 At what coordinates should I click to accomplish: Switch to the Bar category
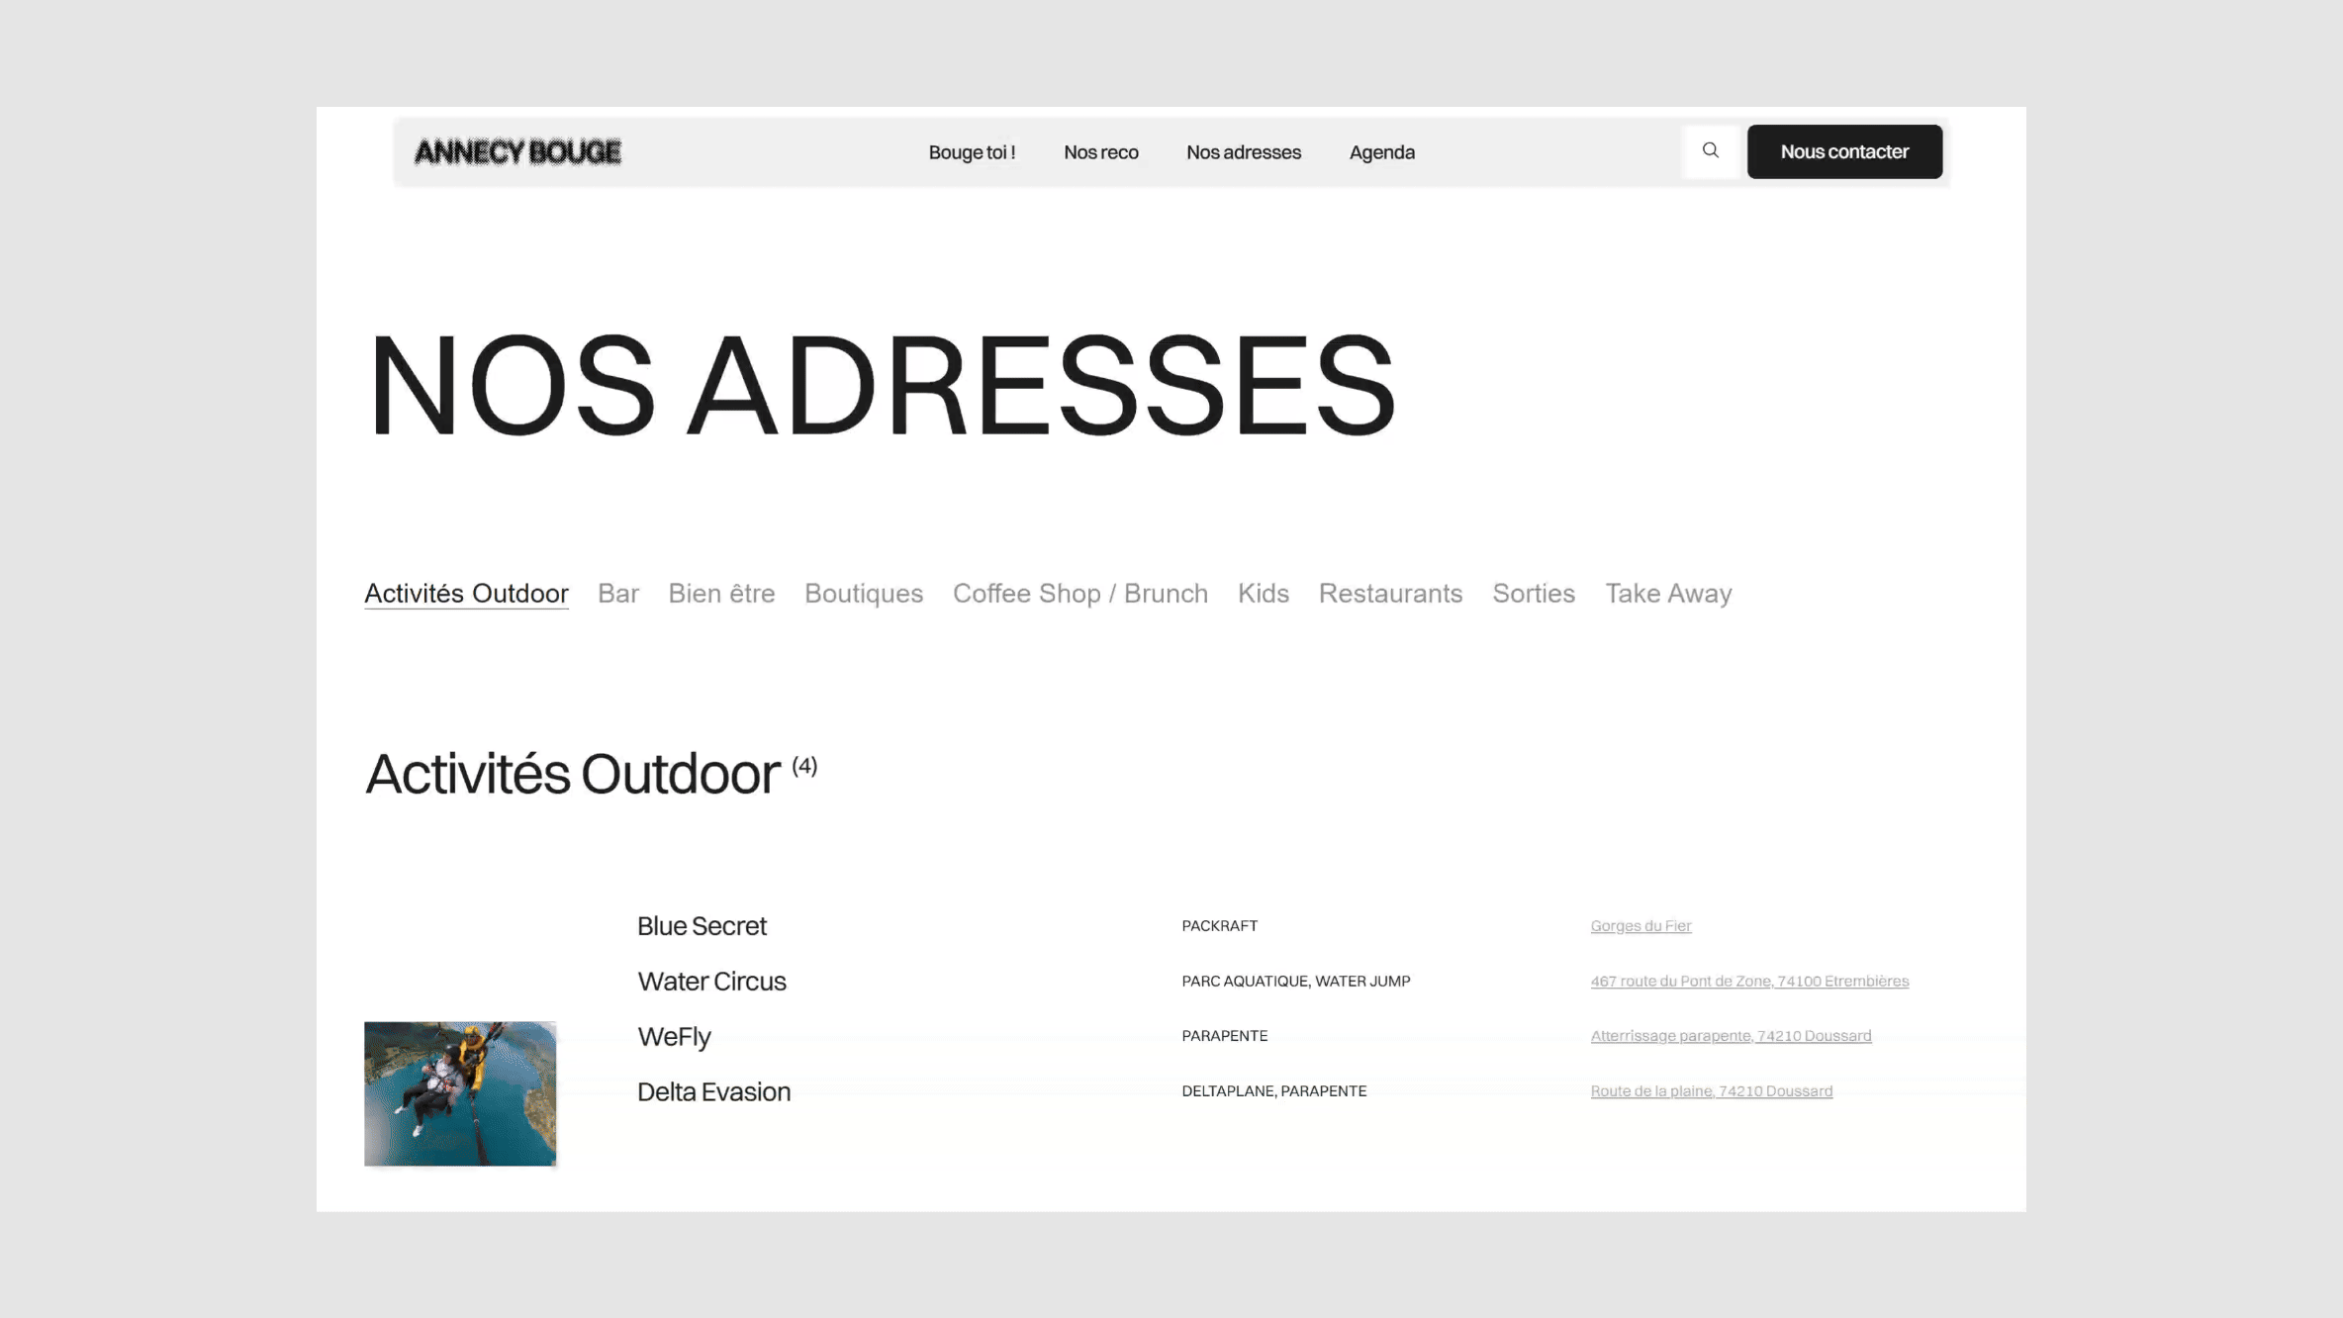coord(618,593)
